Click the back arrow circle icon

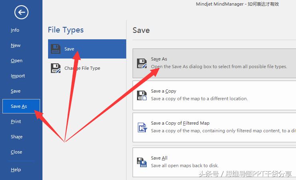[x=21, y=12]
